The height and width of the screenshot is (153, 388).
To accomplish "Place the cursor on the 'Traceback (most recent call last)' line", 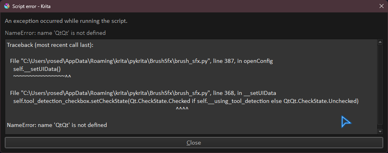I will point(50,45).
